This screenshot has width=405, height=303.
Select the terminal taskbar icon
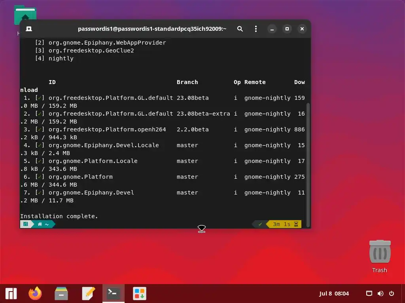tap(114, 294)
